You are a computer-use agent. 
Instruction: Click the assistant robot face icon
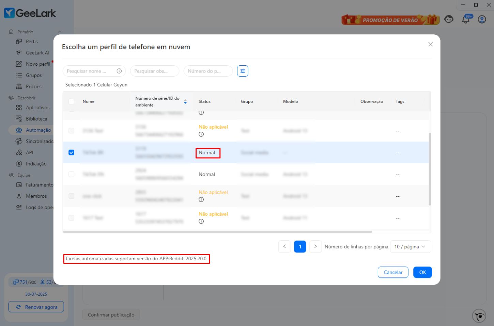[449, 19]
